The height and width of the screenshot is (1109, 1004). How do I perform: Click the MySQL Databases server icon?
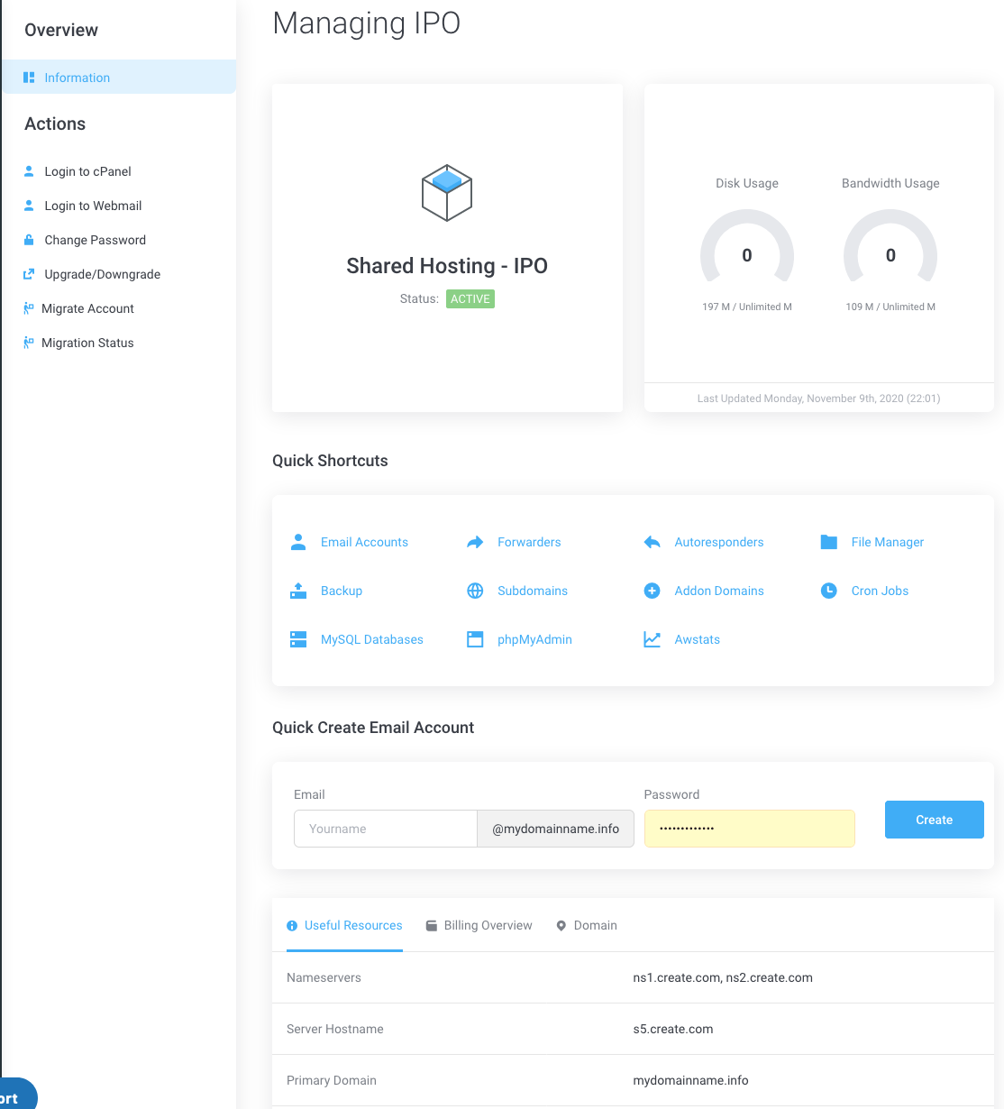(x=298, y=639)
